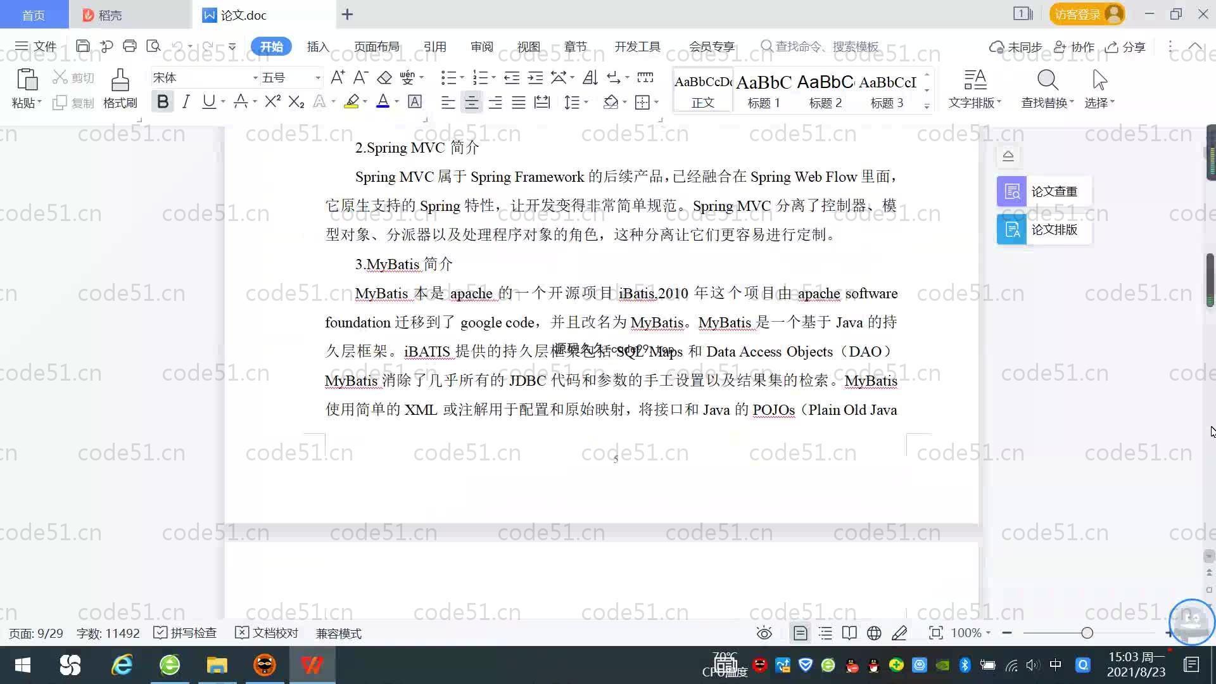The width and height of the screenshot is (1216, 684).
Task: Decrease paragraph indent
Action: (x=512, y=77)
